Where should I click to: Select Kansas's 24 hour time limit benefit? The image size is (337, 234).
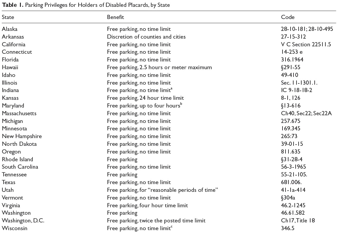(145, 98)
